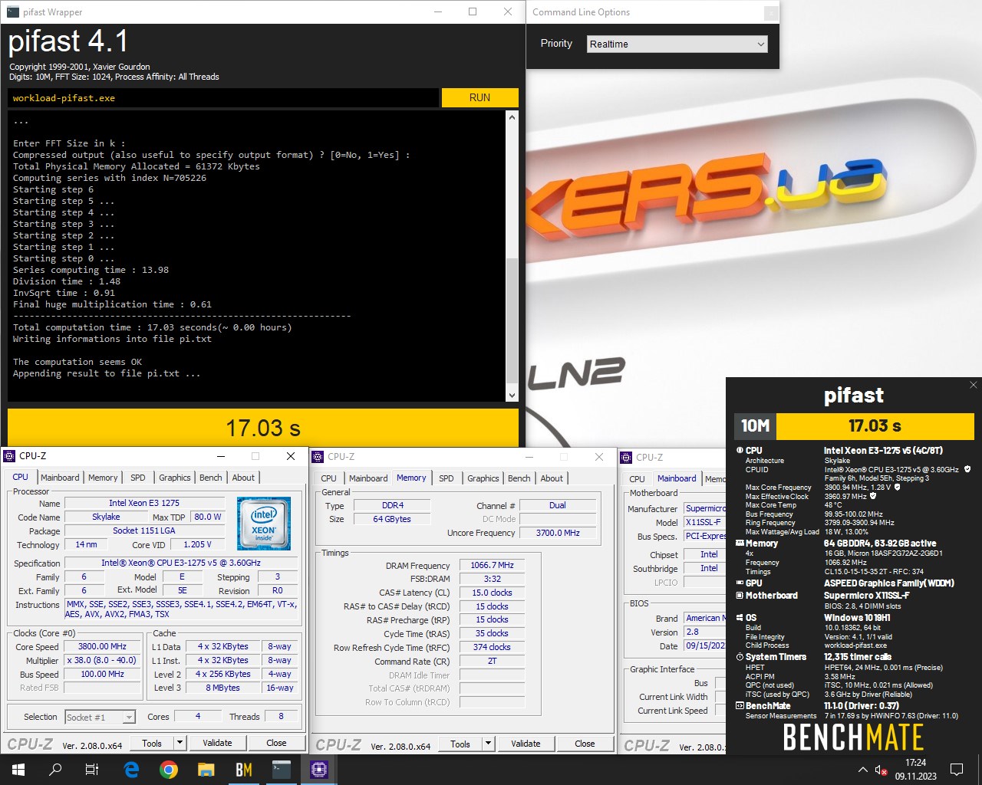Image resolution: width=982 pixels, height=785 pixels.
Task: Select Bench tab in first CPU-Z window
Action: coord(211,477)
